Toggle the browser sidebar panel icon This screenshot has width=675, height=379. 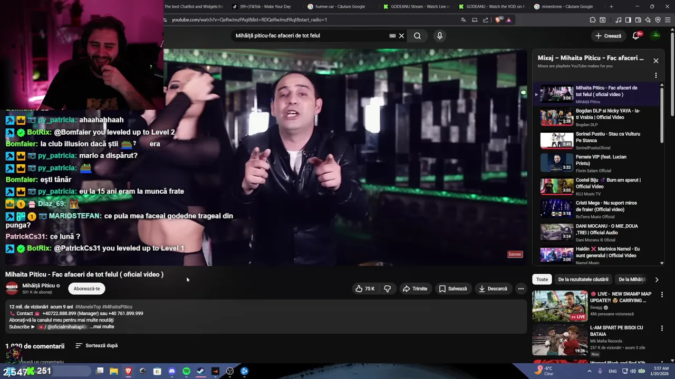(x=628, y=20)
